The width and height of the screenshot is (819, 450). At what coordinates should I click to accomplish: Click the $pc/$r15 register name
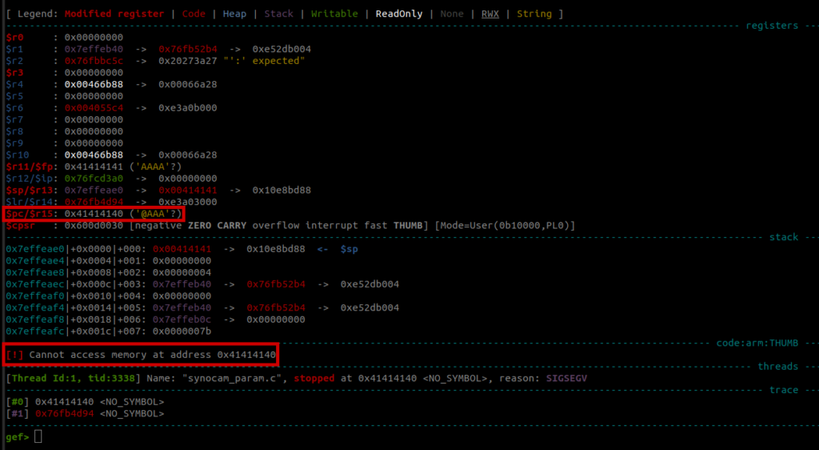click(29, 214)
